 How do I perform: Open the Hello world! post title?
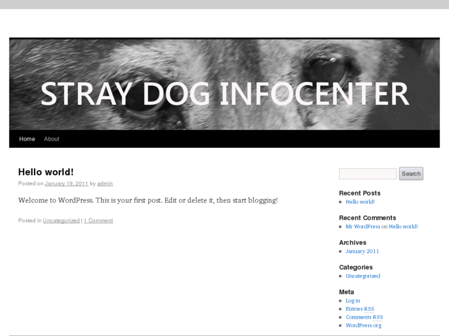click(x=46, y=172)
